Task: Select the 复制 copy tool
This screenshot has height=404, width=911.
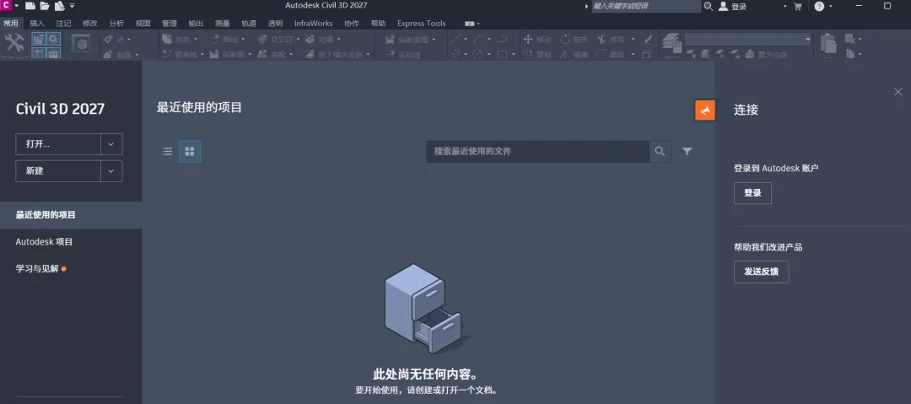Action: click(x=536, y=55)
